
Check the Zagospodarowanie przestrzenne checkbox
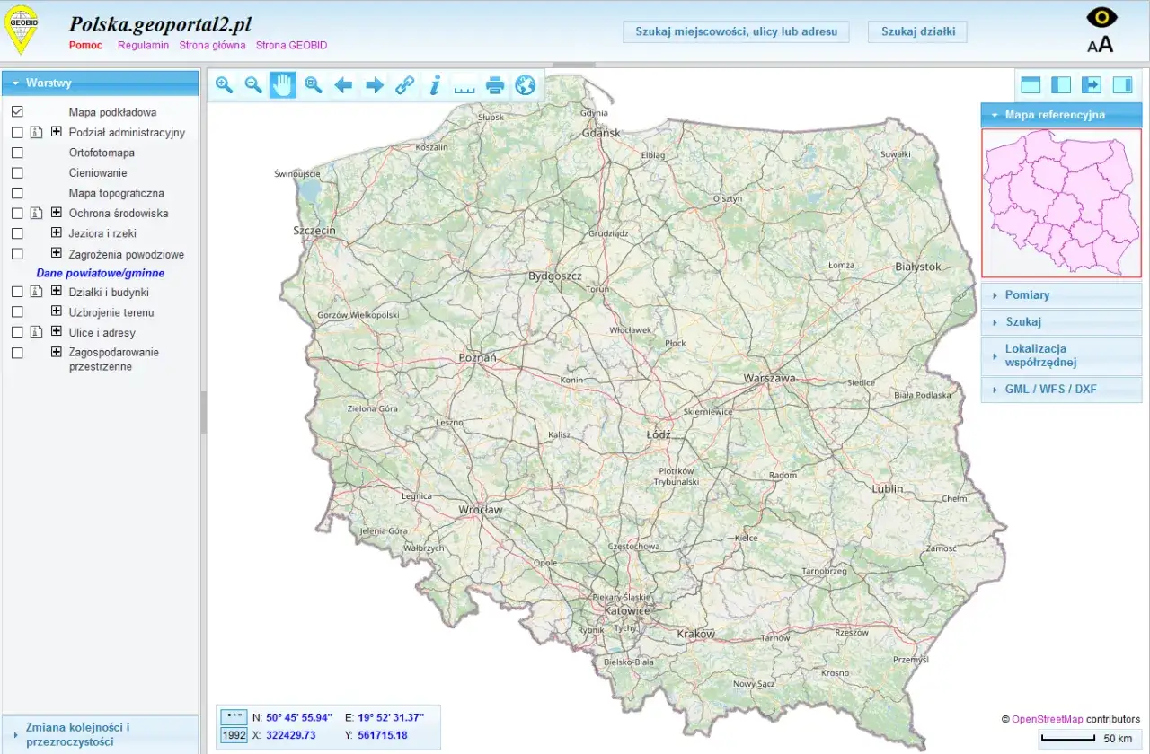17,353
